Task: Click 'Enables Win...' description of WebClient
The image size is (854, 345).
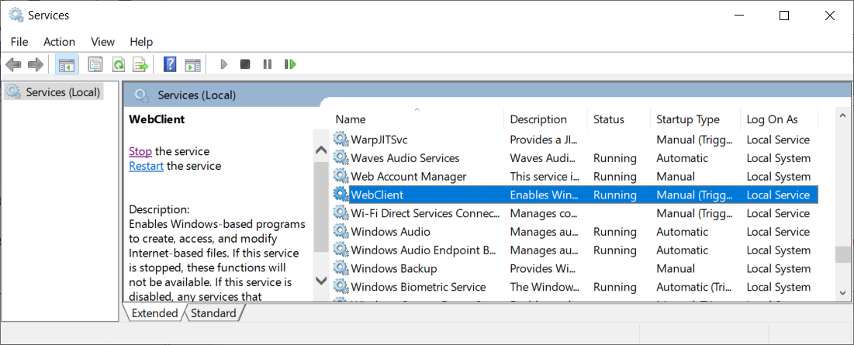Action: (545, 195)
